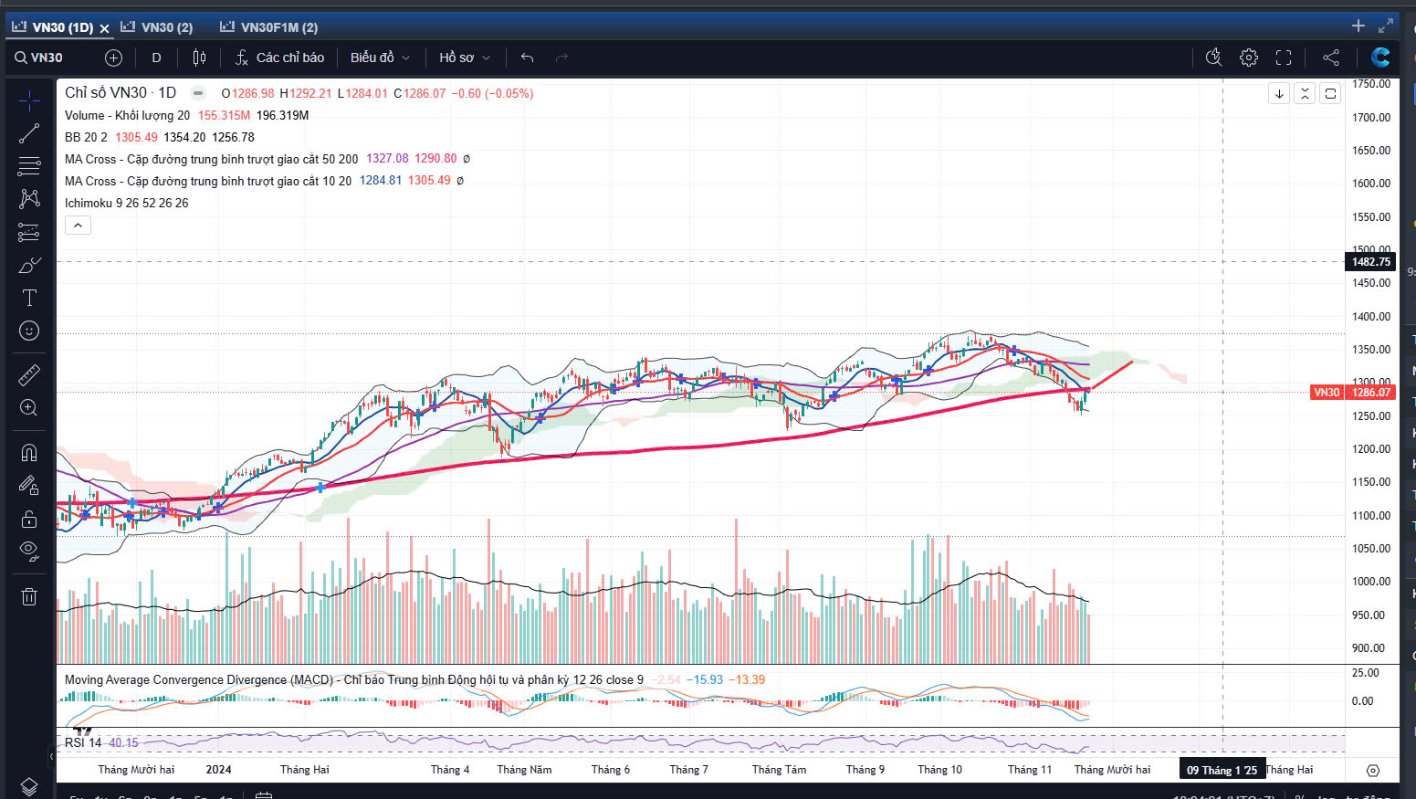Select the crosshair cursor tool

point(29,100)
